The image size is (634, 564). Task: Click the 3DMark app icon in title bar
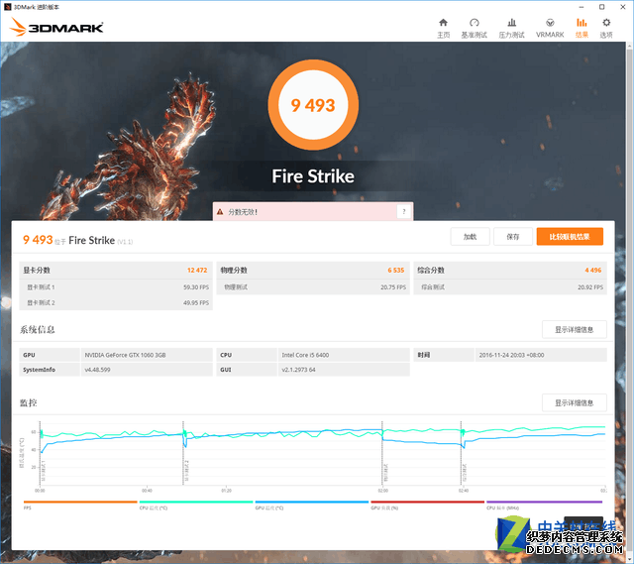[7, 7]
